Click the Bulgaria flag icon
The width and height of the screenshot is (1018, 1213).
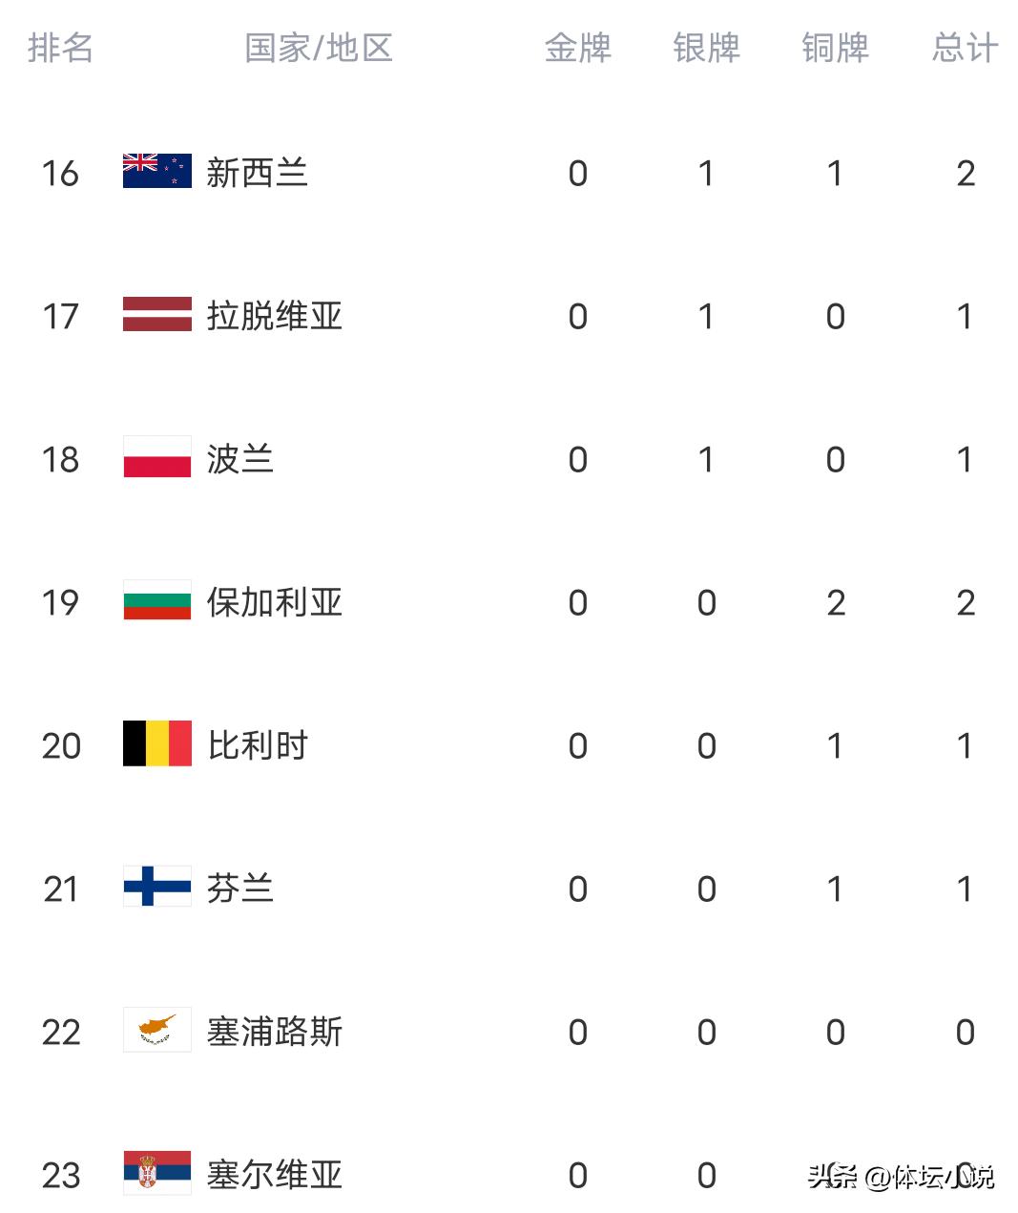[156, 601]
